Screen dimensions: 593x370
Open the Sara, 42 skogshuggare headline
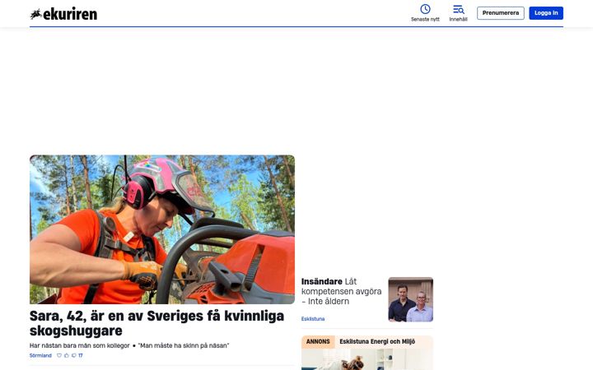pos(156,323)
